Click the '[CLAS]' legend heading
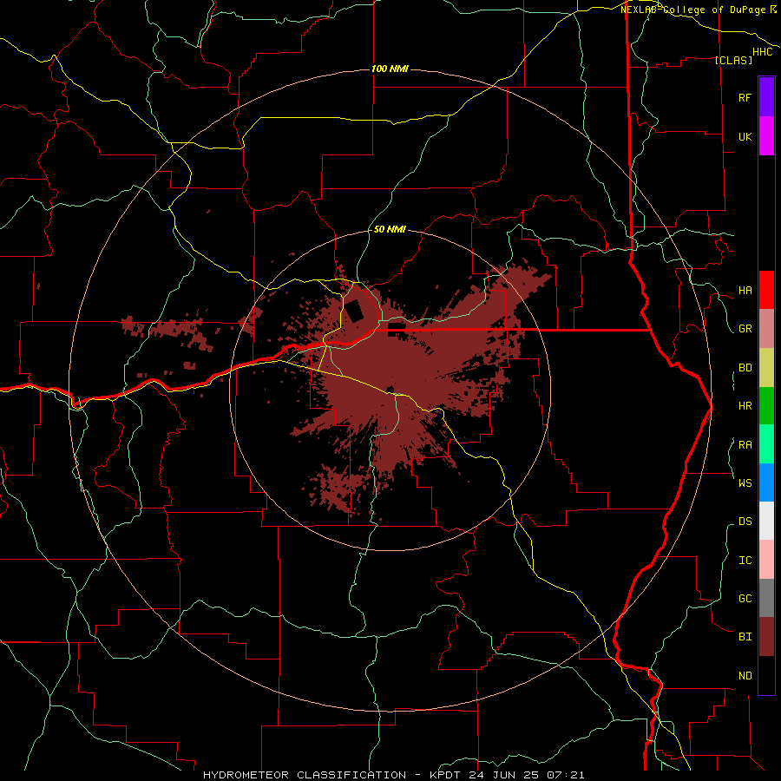The image size is (781, 781). click(x=733, y=60)
